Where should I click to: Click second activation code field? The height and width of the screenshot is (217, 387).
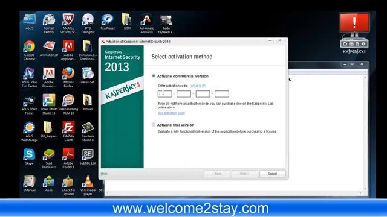(x=184, y=94)
